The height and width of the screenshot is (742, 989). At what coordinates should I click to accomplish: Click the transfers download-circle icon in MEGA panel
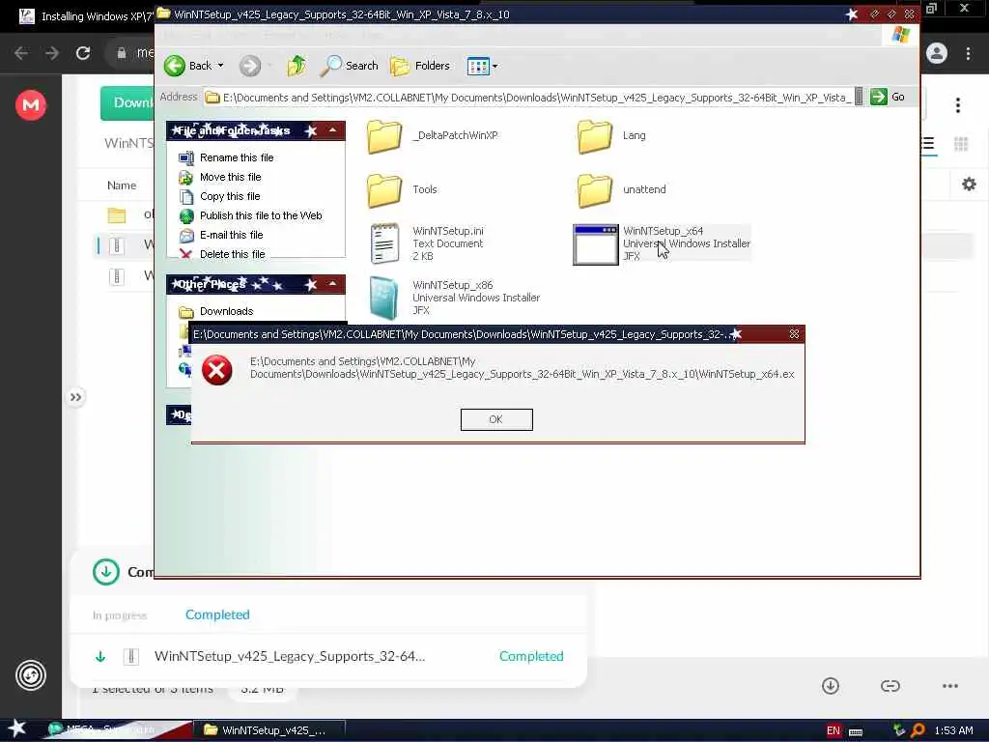(x=106, y=572)
